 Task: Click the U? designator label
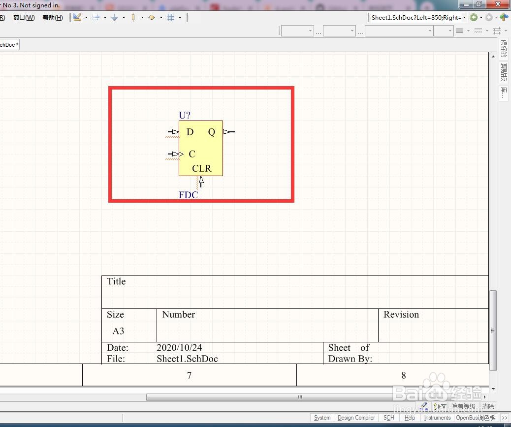click(x=185, y=115)
